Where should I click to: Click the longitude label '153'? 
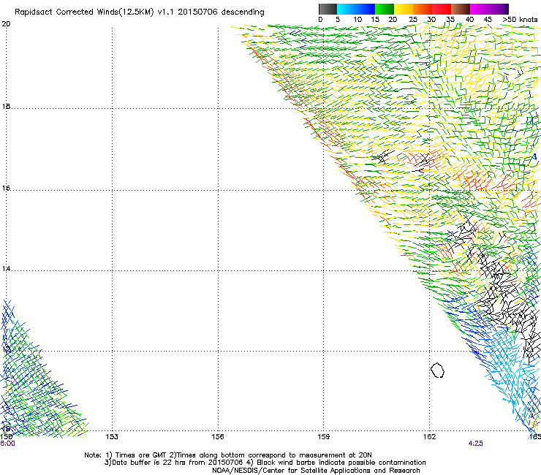coord(112,437)
